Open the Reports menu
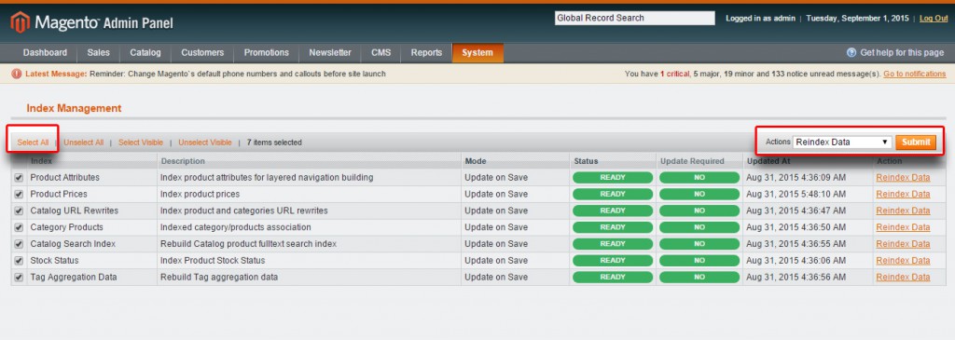The image size is (955, 340). [426, 53]
